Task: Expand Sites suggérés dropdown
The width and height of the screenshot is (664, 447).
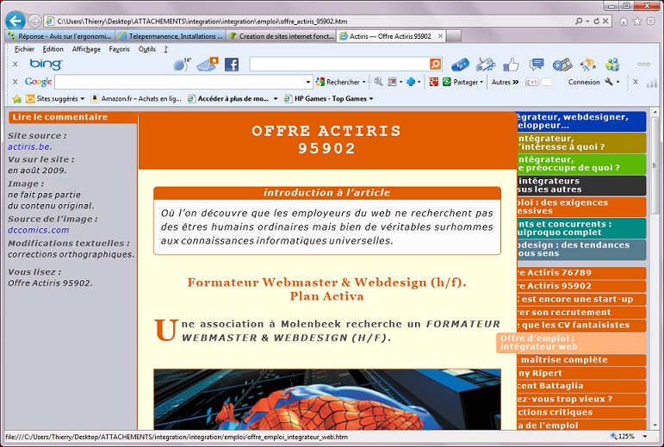Action: point(82,99)
